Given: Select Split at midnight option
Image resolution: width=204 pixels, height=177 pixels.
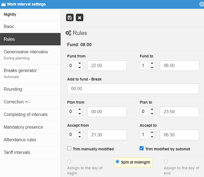Looking at the screenshot, I should click(117, 162).
